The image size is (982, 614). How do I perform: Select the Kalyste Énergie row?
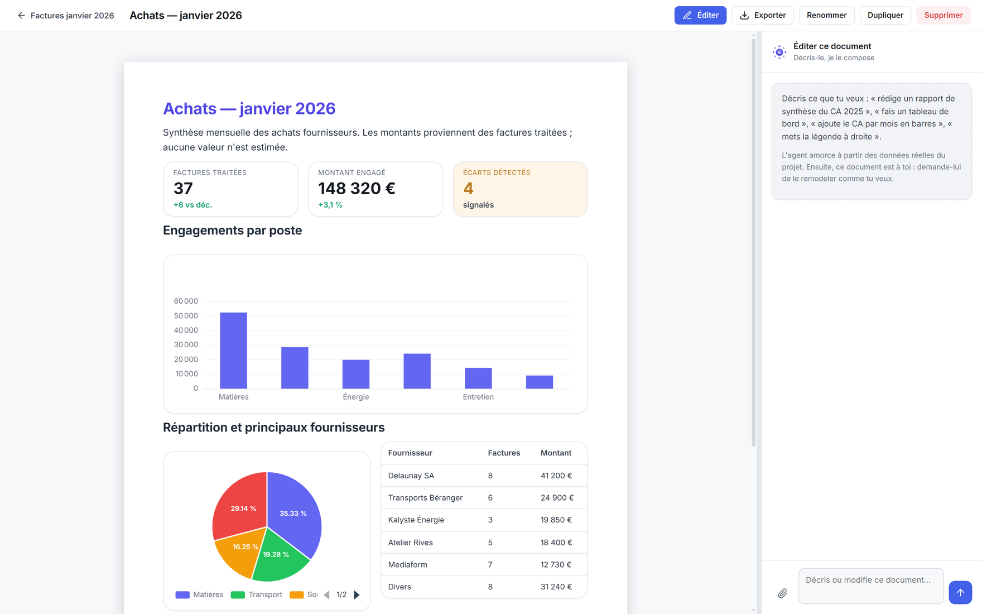tap(484, 520)
